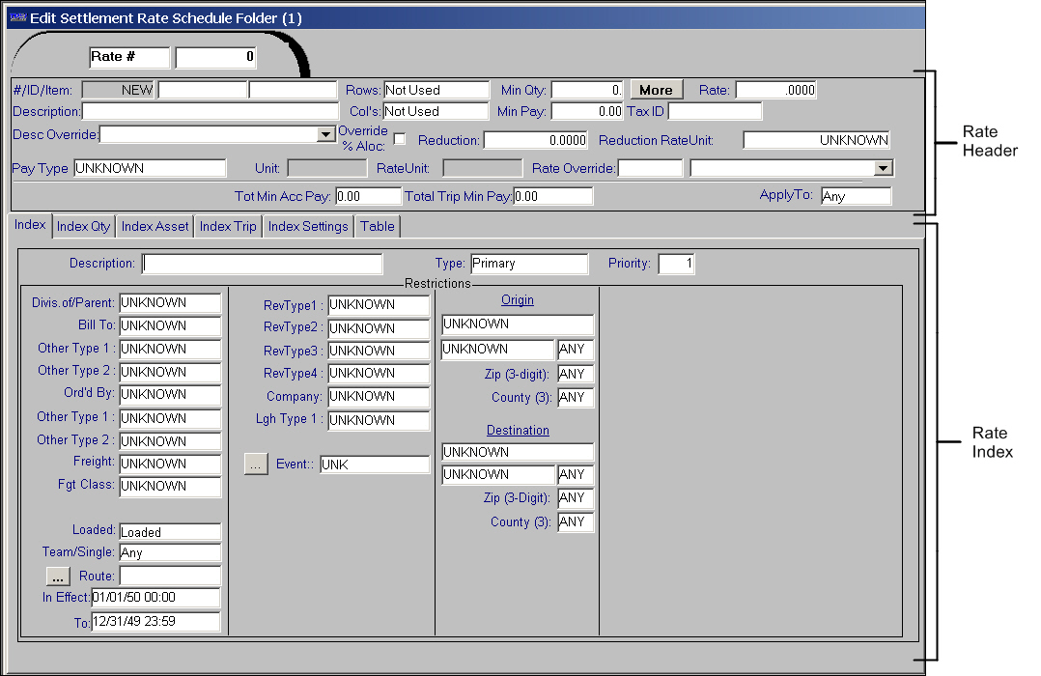
Task: Click the Pay Type field
Action: (150, 168)
